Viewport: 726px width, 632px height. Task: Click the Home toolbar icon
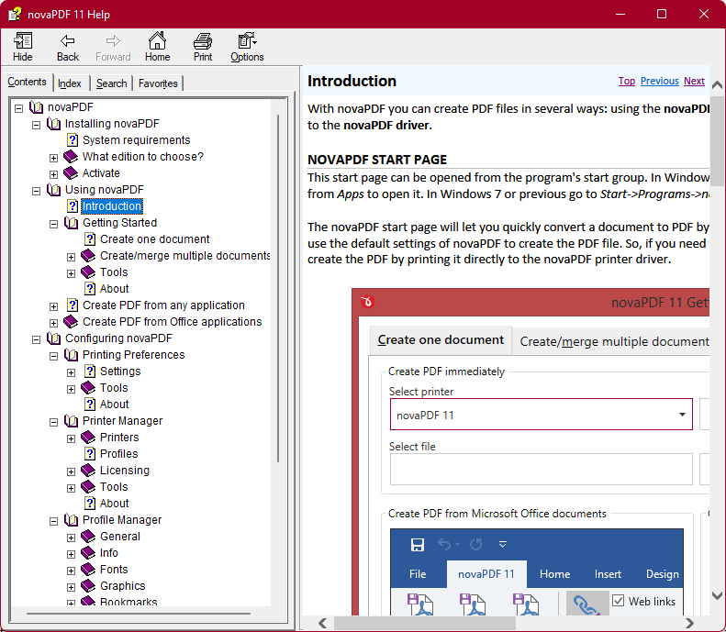point(158,46)
